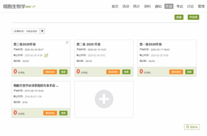Image resolution: width=207 pixels, height=136 pixels.
Task: Click 查看 on 第一章2020作业
Action: tap(189, 72)
